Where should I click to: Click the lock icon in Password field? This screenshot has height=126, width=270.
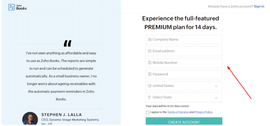tap(150, 74)
